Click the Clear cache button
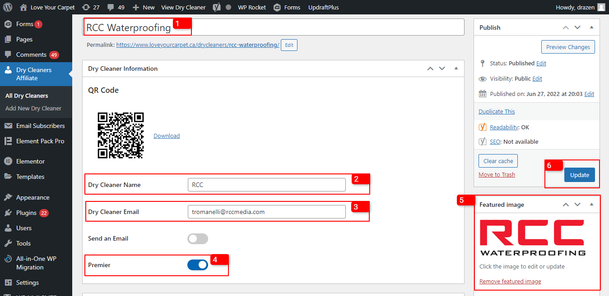Viewport: 609px width, 296px height. pos(498,161)
